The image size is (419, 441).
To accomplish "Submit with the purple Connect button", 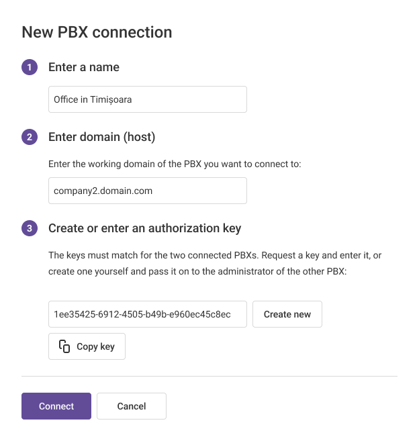I will [56, 406].
